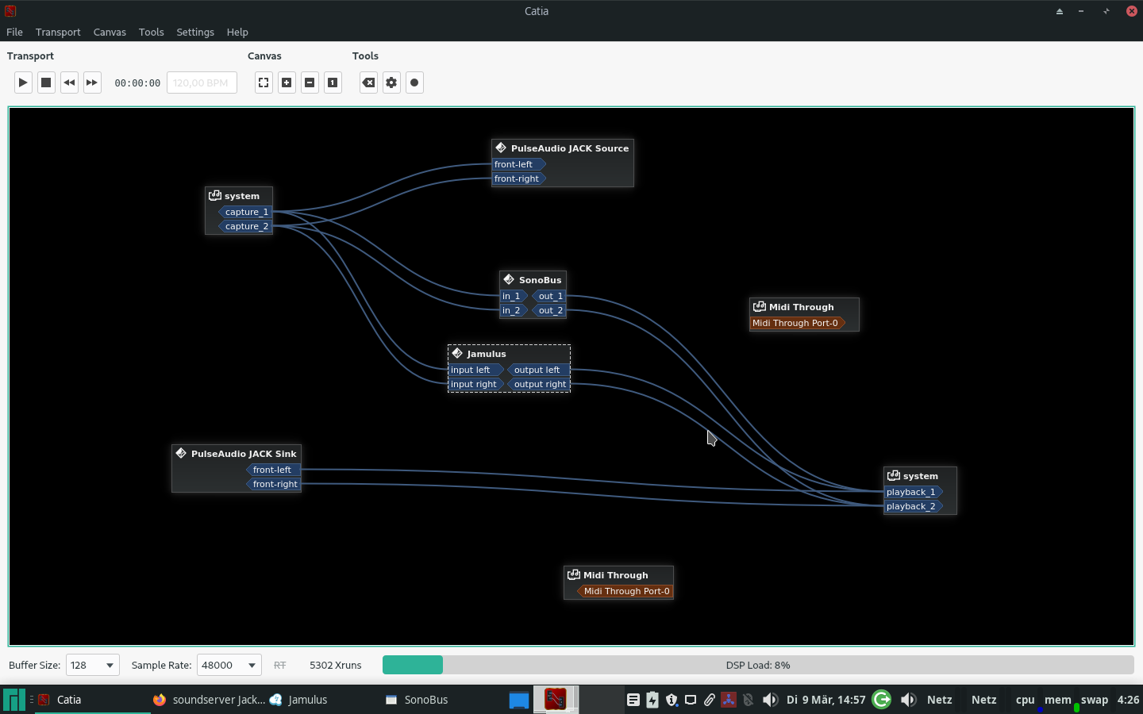The image size is (1143, 714).
Task: Zoom in the canvas
Action: tap(287, 83)
